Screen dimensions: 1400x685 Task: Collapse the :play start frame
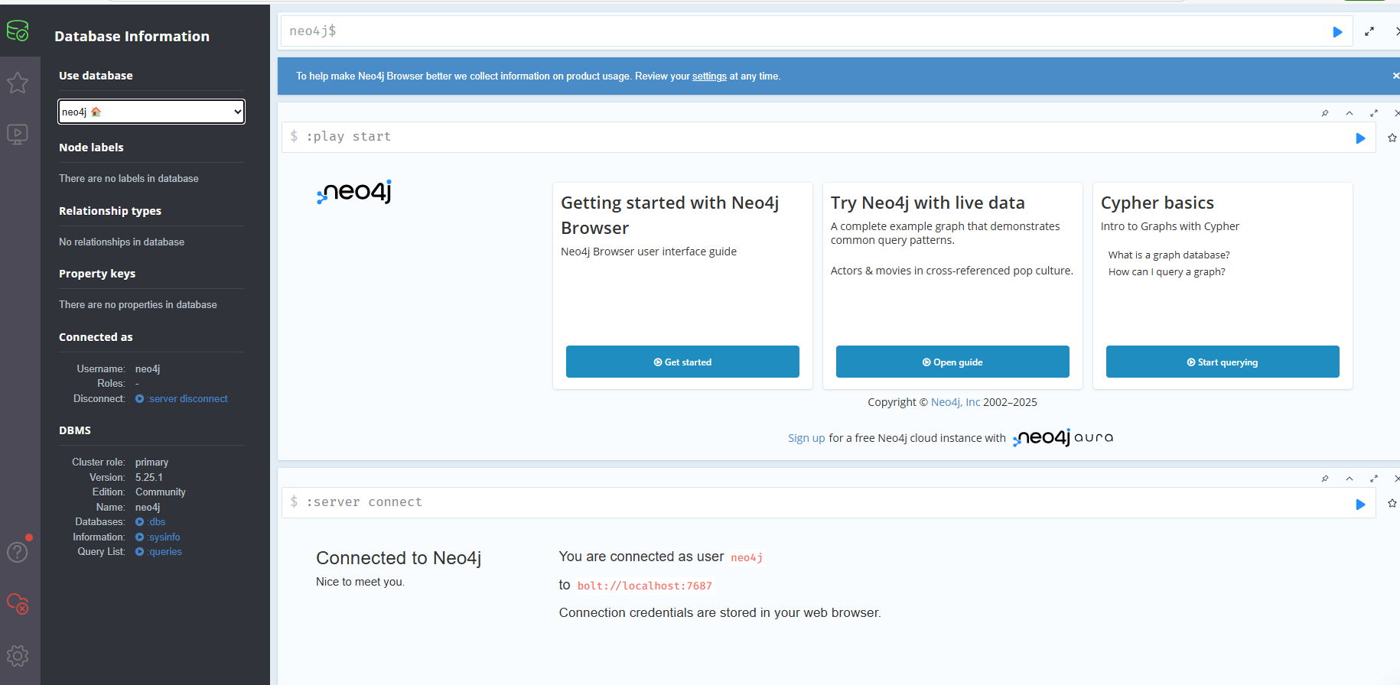point(1350,113)
